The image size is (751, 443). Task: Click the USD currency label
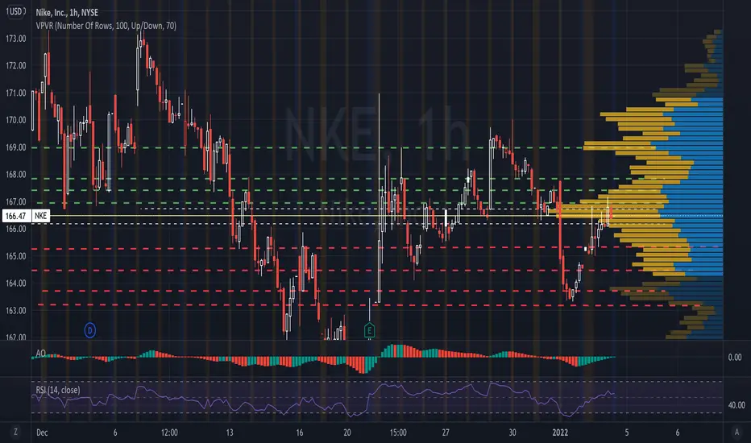[15, 11]
